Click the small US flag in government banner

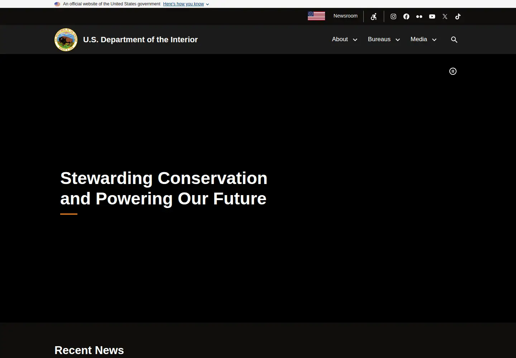click(x=57, y=4)
